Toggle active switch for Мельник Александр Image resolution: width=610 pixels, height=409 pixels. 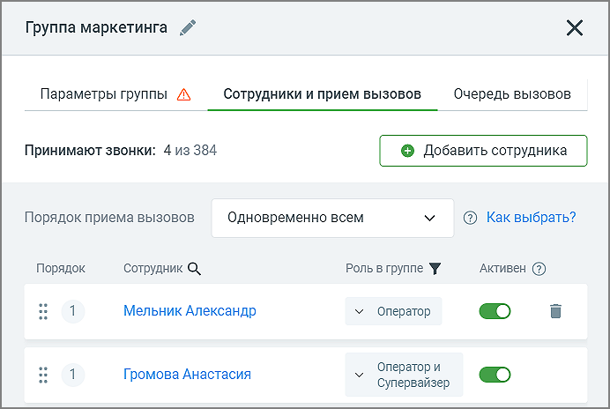pos(495,311)
